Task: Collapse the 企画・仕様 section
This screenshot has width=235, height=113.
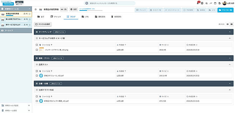Action: [x=230, y=84]
